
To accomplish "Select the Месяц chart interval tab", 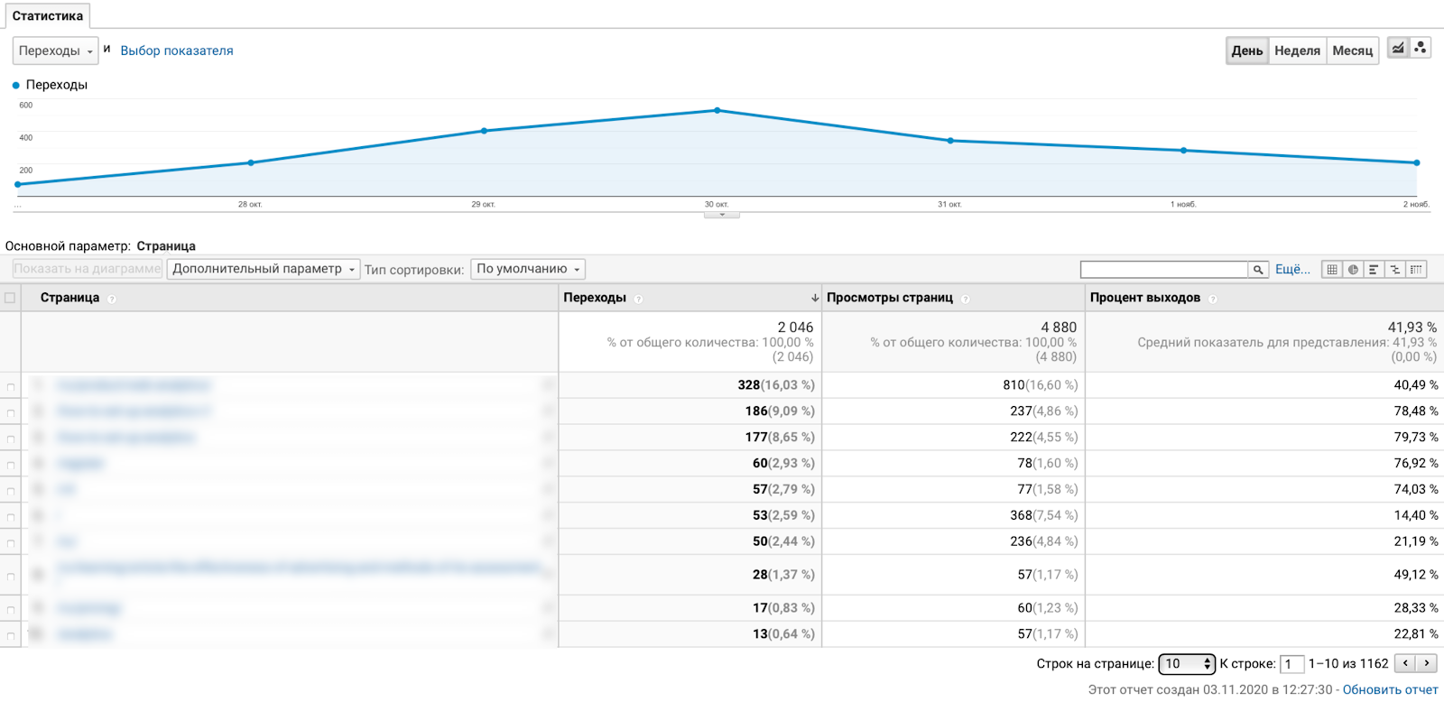I will 1352,51.
